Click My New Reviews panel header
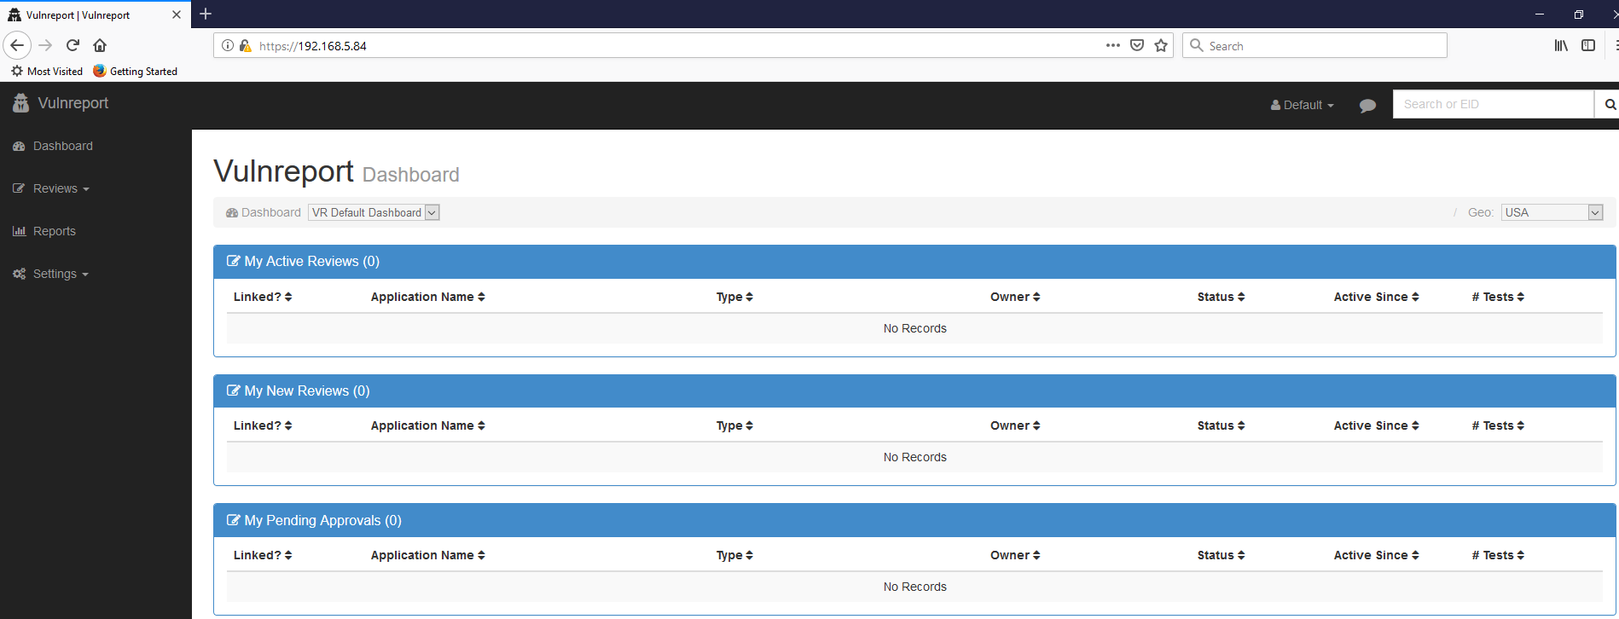The height and width of the screenshot is (619, 1619). 914,391
